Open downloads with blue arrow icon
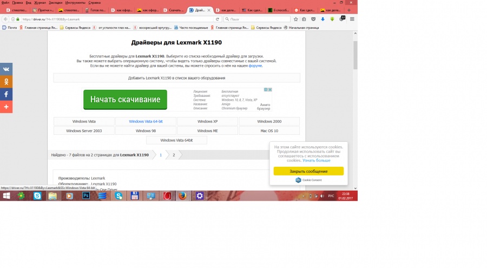Viewport: 487px width, 268px height. [x=323, y=19]
